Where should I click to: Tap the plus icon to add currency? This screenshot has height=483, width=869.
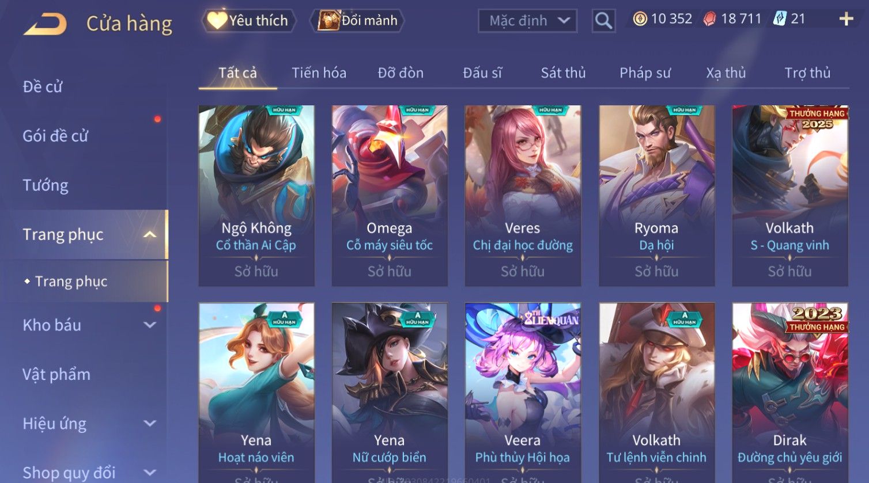[846, 19]
